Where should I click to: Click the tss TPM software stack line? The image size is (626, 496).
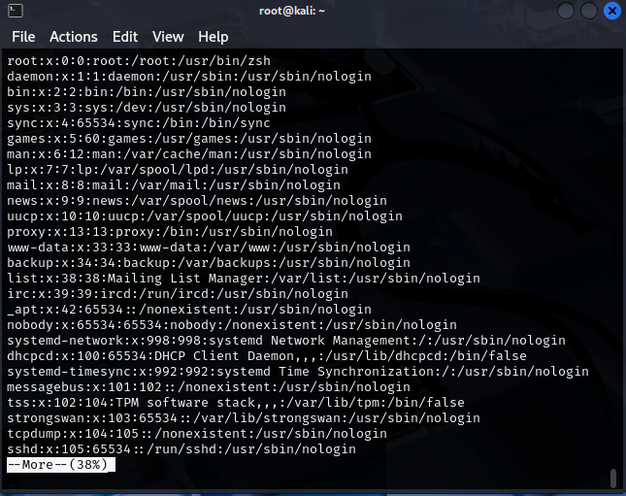click(236, 403)
